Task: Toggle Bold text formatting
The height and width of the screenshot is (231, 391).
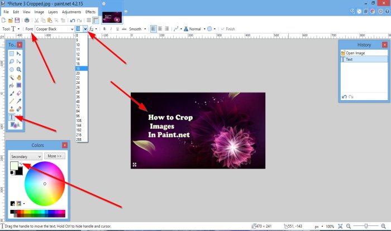Action: (104, 29)
